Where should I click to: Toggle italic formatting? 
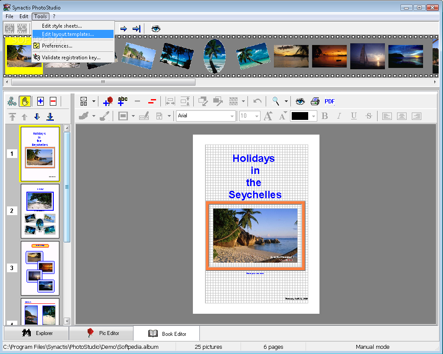(339, 116)
